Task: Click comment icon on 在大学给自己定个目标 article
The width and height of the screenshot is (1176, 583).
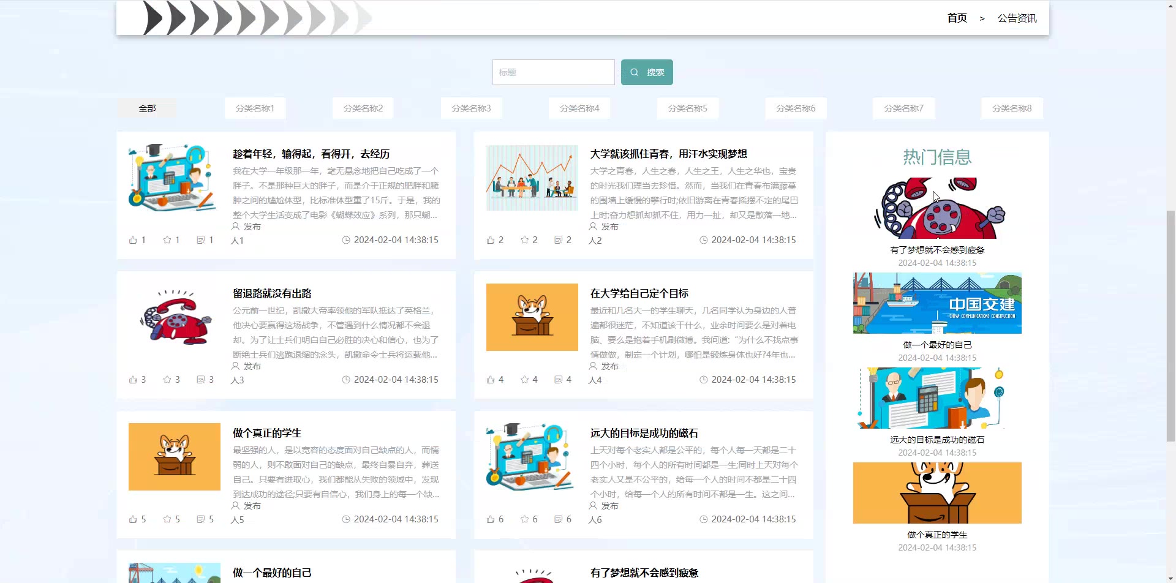Action: (559, 380)
